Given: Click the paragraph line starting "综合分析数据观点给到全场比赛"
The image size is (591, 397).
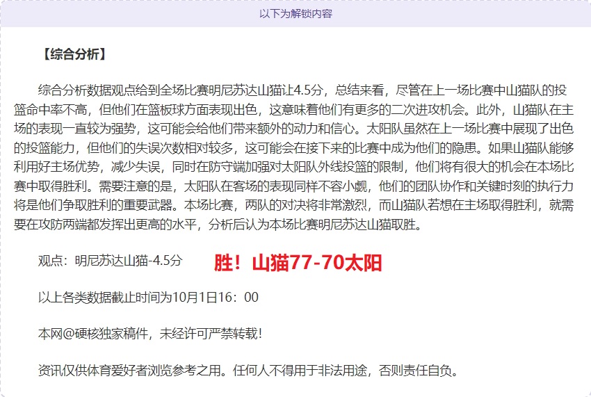Looking at the screenshot, I should tap(302, 90).
